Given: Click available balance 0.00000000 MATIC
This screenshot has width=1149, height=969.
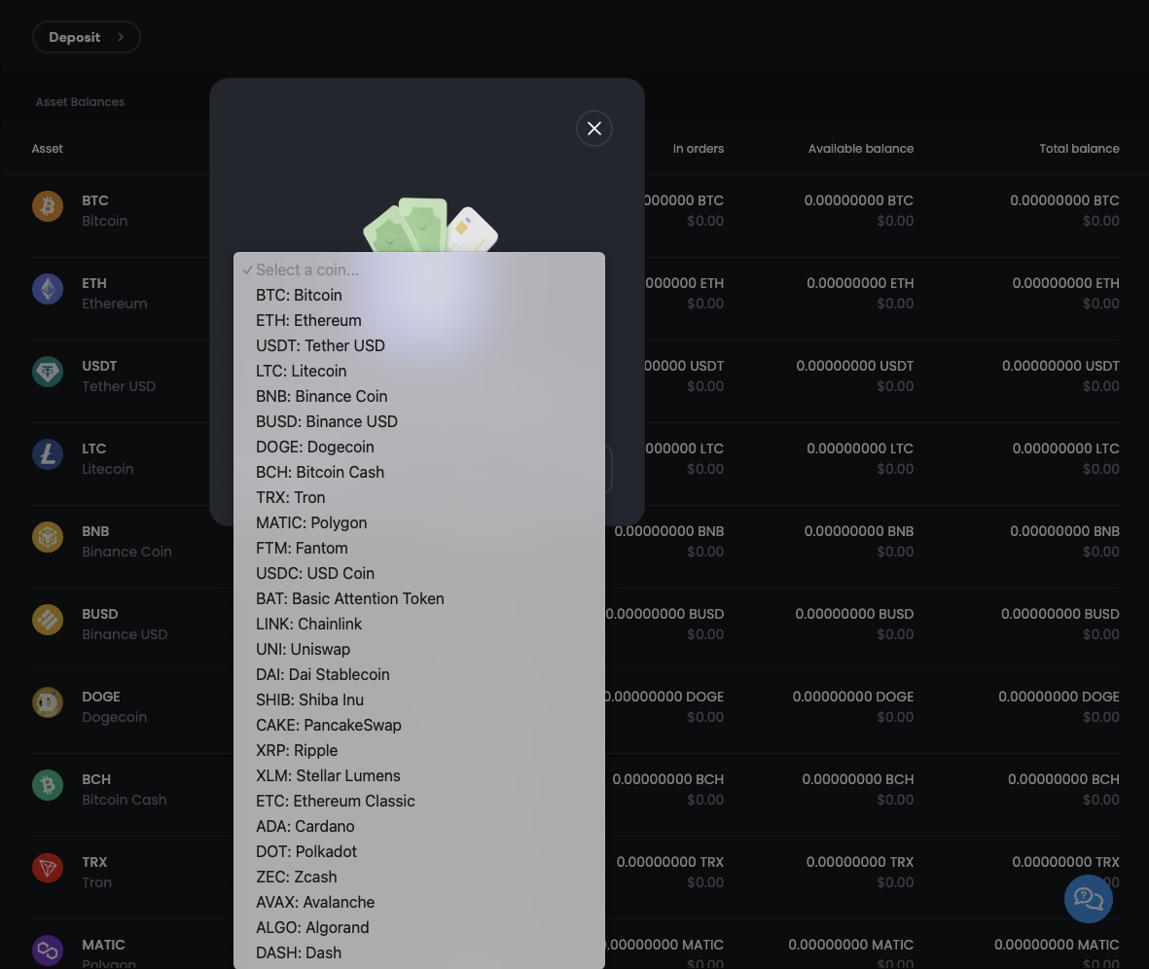Looking at the screenshot, I should point(850,945).
